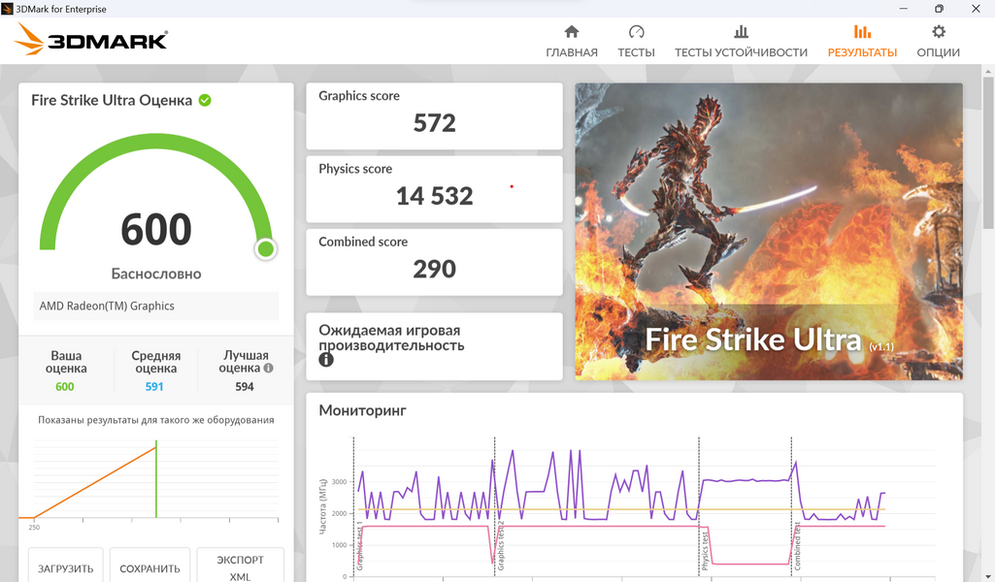Open ОПЦИИ gear icon
995x582 pixels.
[x=938, y=32]
